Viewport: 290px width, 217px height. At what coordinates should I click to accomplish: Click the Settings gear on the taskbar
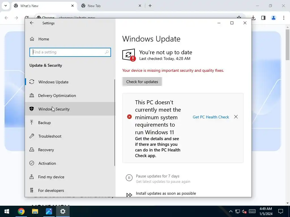(63, 211)
